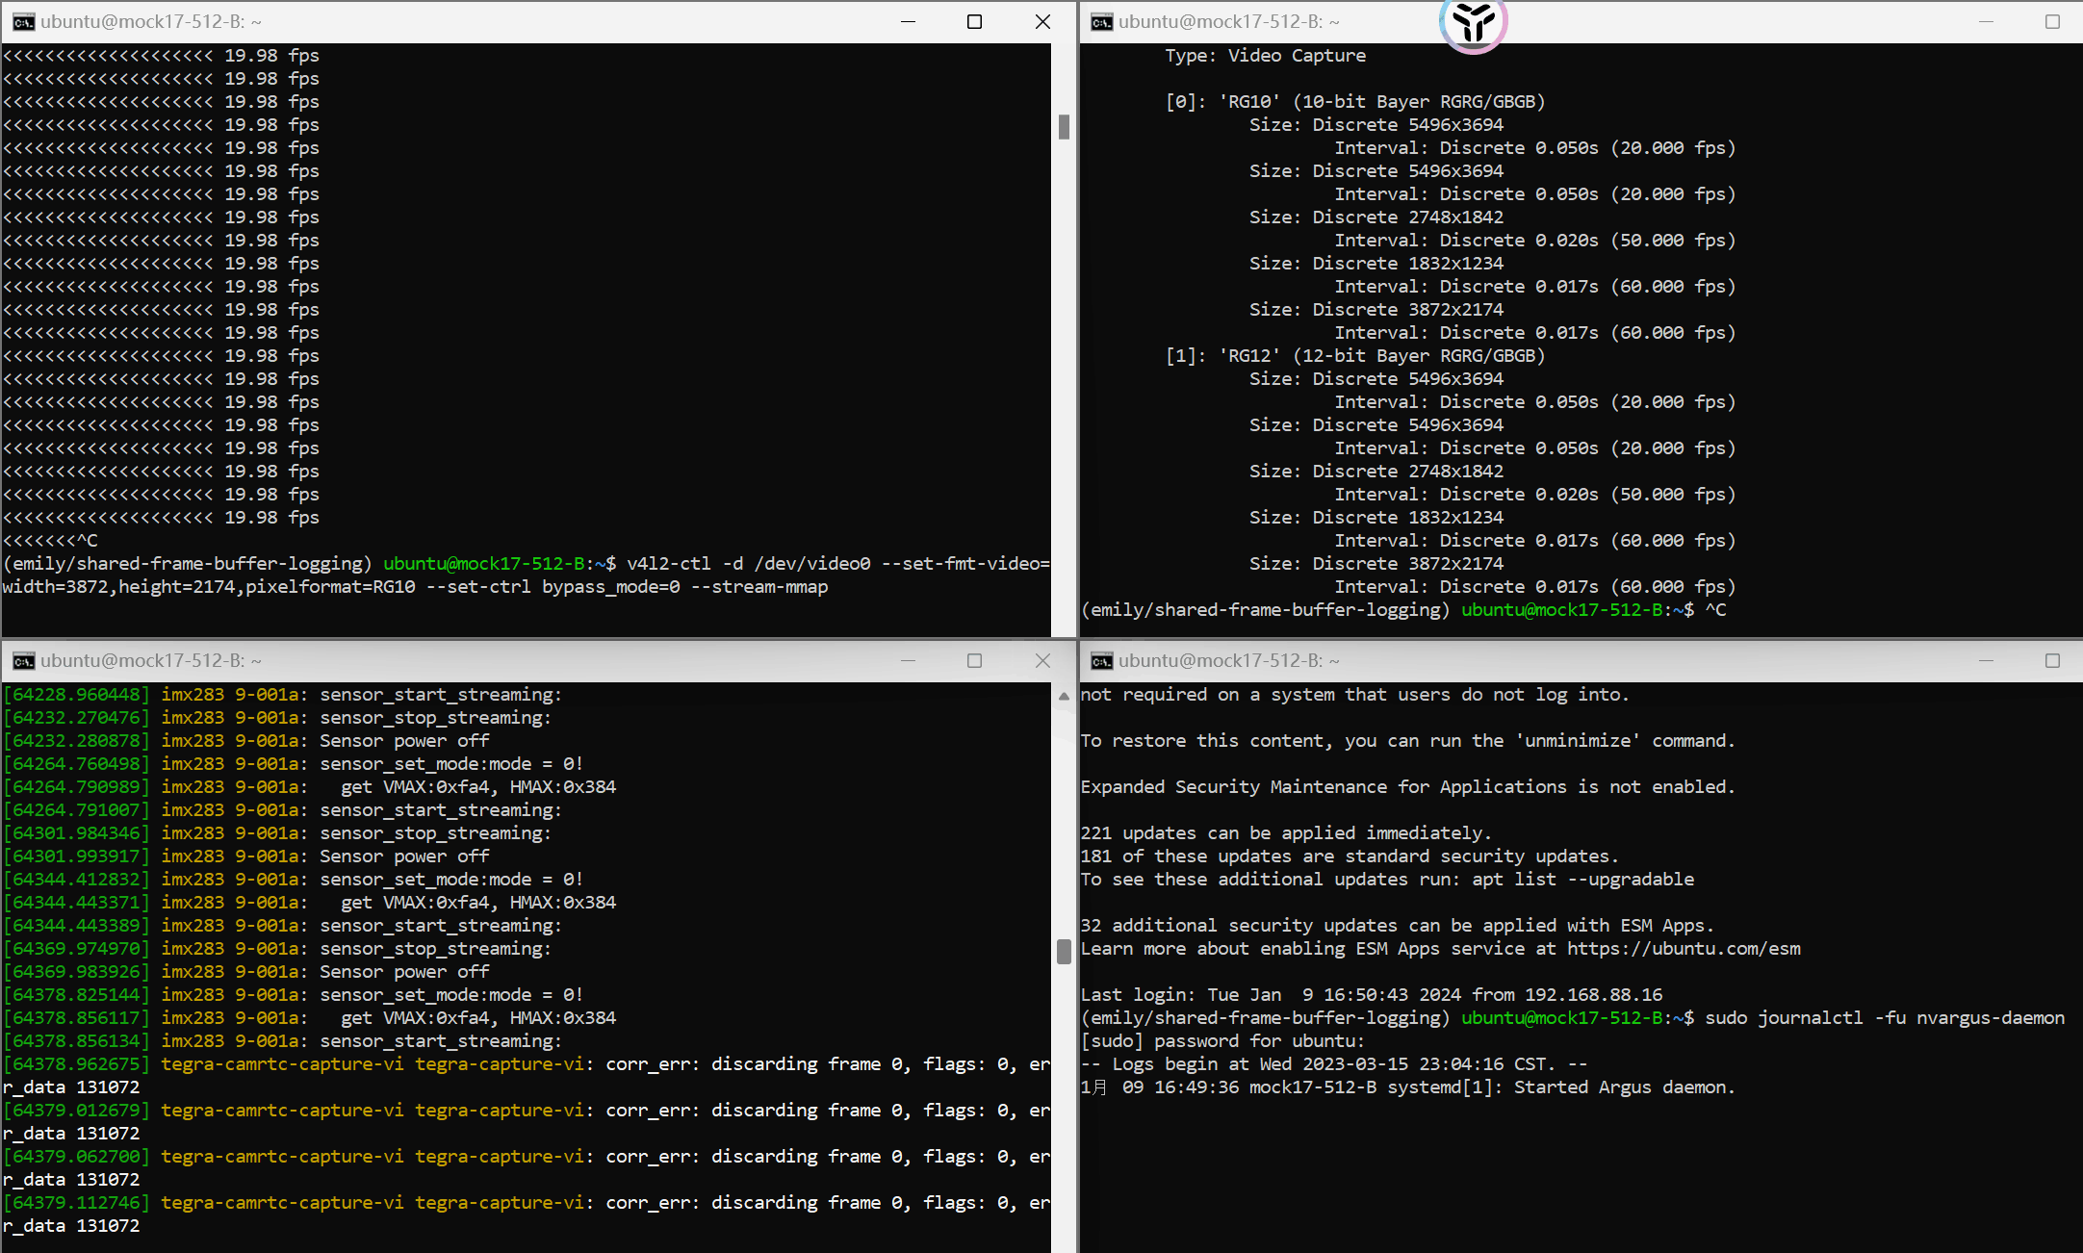Viewport: 2083px width, 1253px height.
Task: Click the top-left terminal's scrollbar thumb
Action: (1064, 127)
